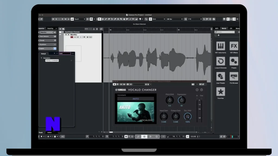Enable record on MainVoc track
This screenshot has height=156, width=278.
tap(72, 37)
